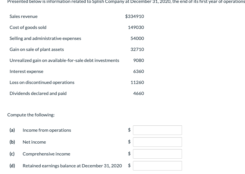The width and height of the screenshot is (245, 174).
Task: Click the Compute the following heading
Action: click(31, 115)
